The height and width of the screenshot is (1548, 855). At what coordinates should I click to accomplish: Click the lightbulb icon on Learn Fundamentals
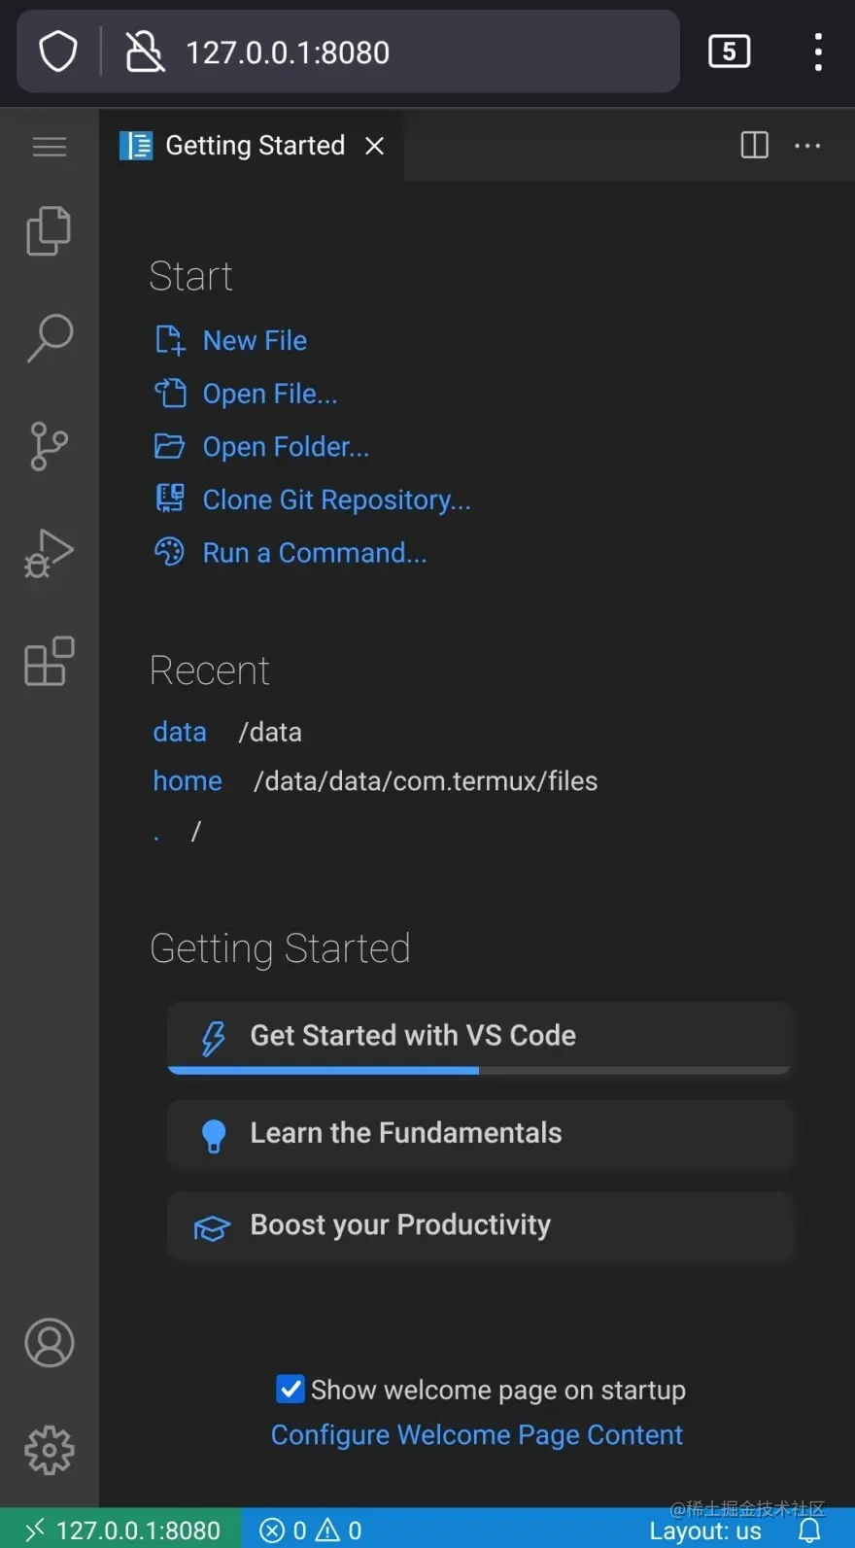(213, 1135)
